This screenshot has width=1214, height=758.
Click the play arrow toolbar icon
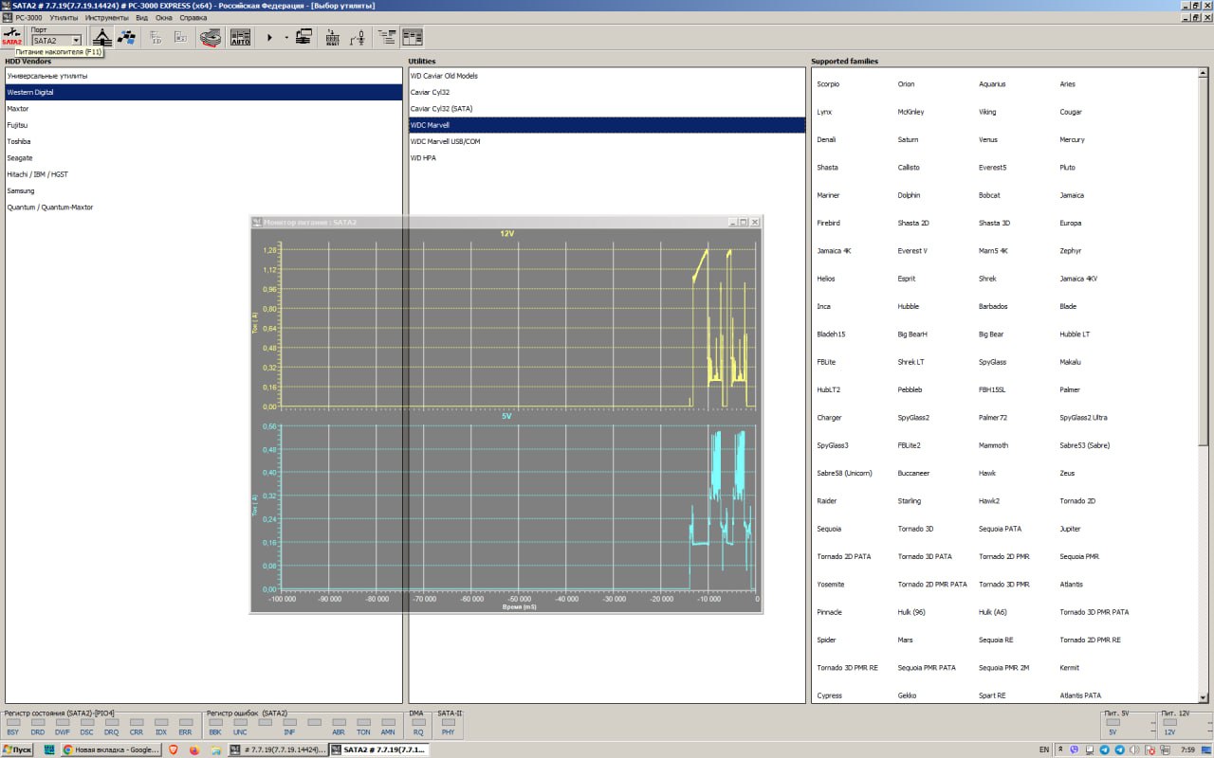click(269, 38)
